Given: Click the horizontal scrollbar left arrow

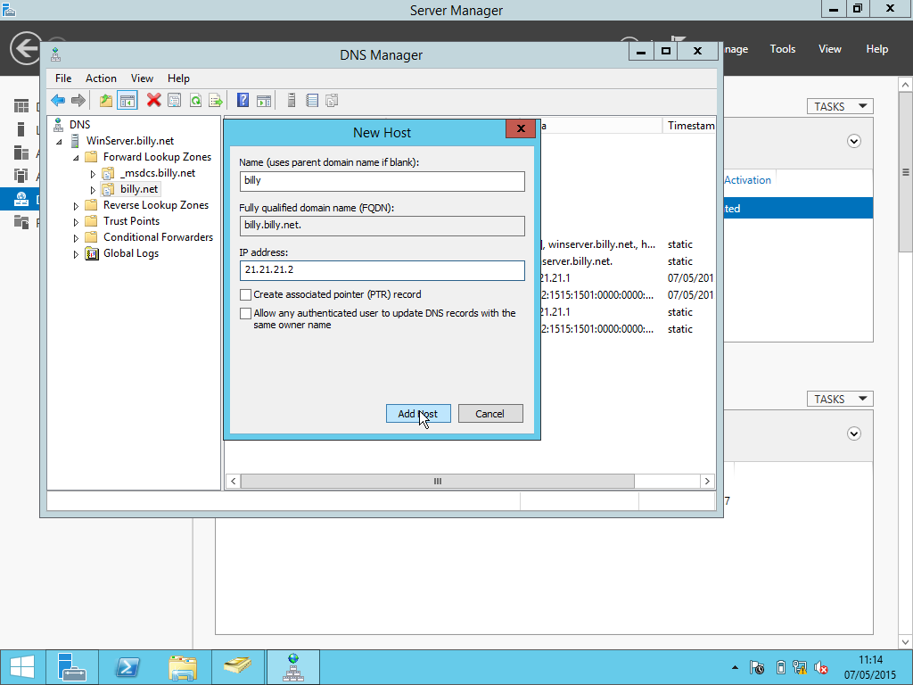Looking at the screenshot, I should (x=234, y=481).
